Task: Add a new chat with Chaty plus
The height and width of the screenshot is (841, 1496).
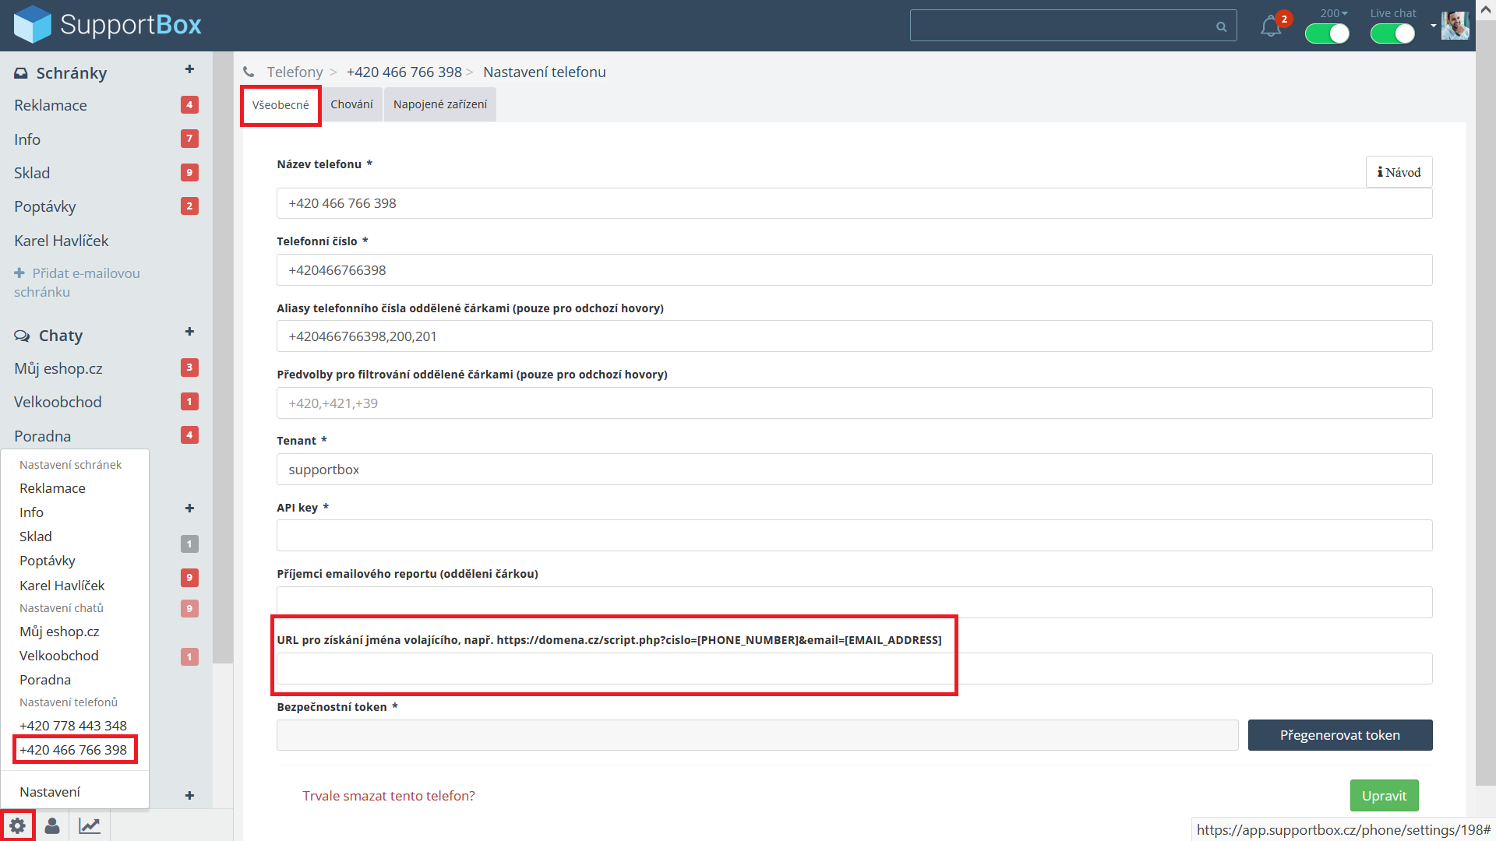Action: click(189, 332)
